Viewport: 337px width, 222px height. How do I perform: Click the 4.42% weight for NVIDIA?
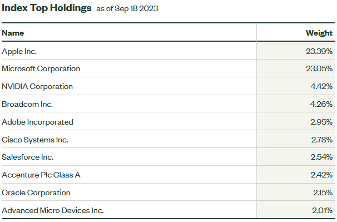pyautogui.click(x=321, y=86)
